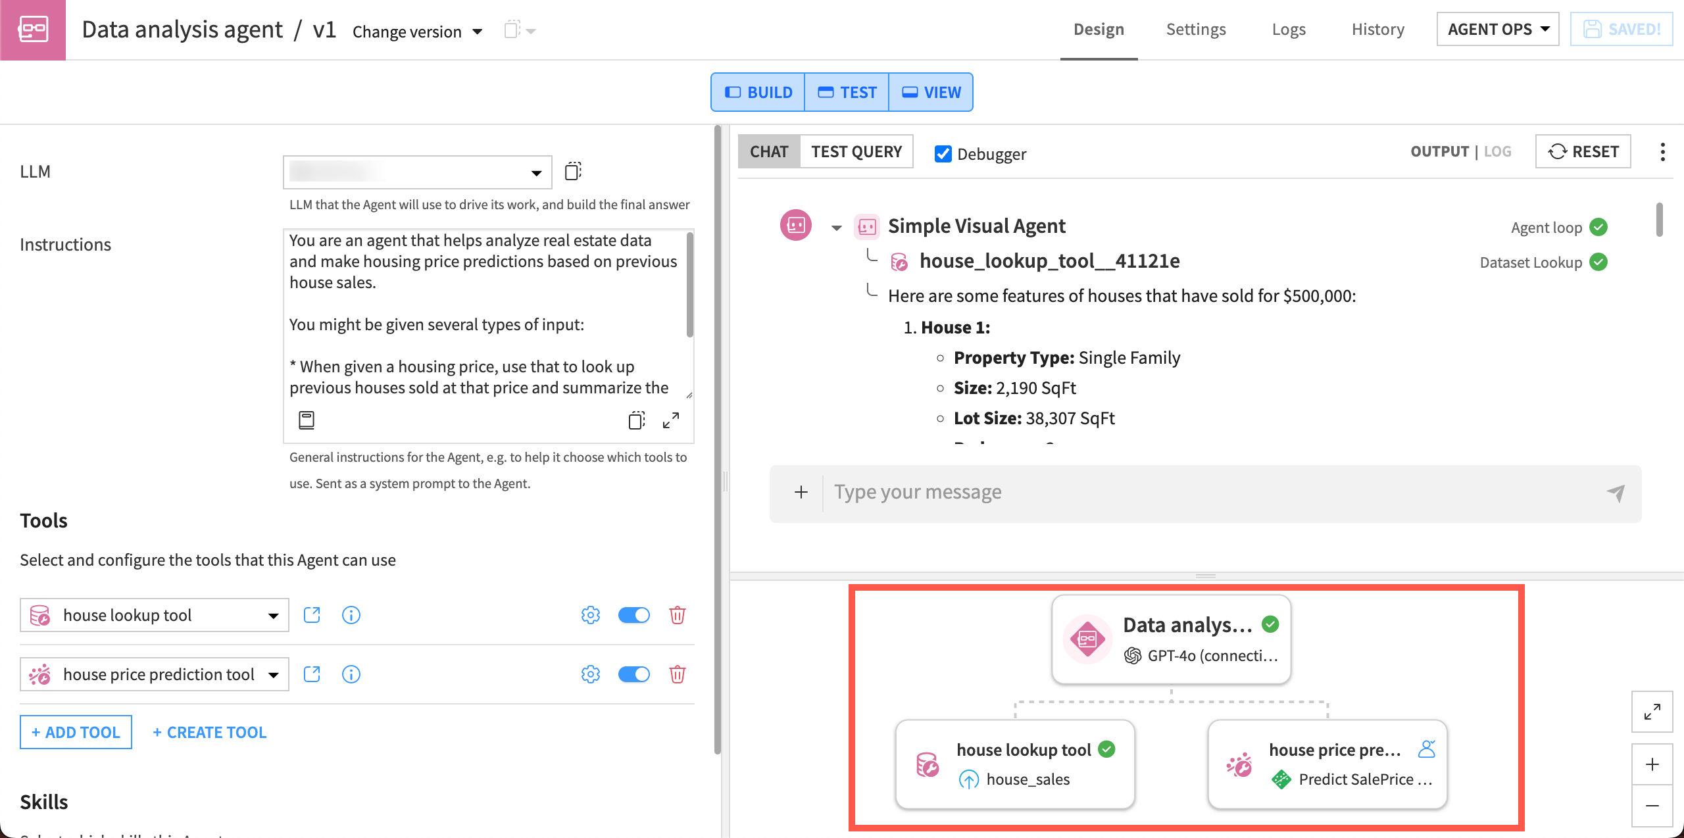Screen dimensions: 1684x838
Task: Click copy icon next to LLM dropdown
Action: point(573,172)
